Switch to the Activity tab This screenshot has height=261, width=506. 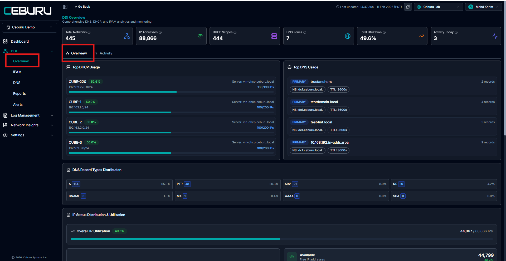[104, 53]
